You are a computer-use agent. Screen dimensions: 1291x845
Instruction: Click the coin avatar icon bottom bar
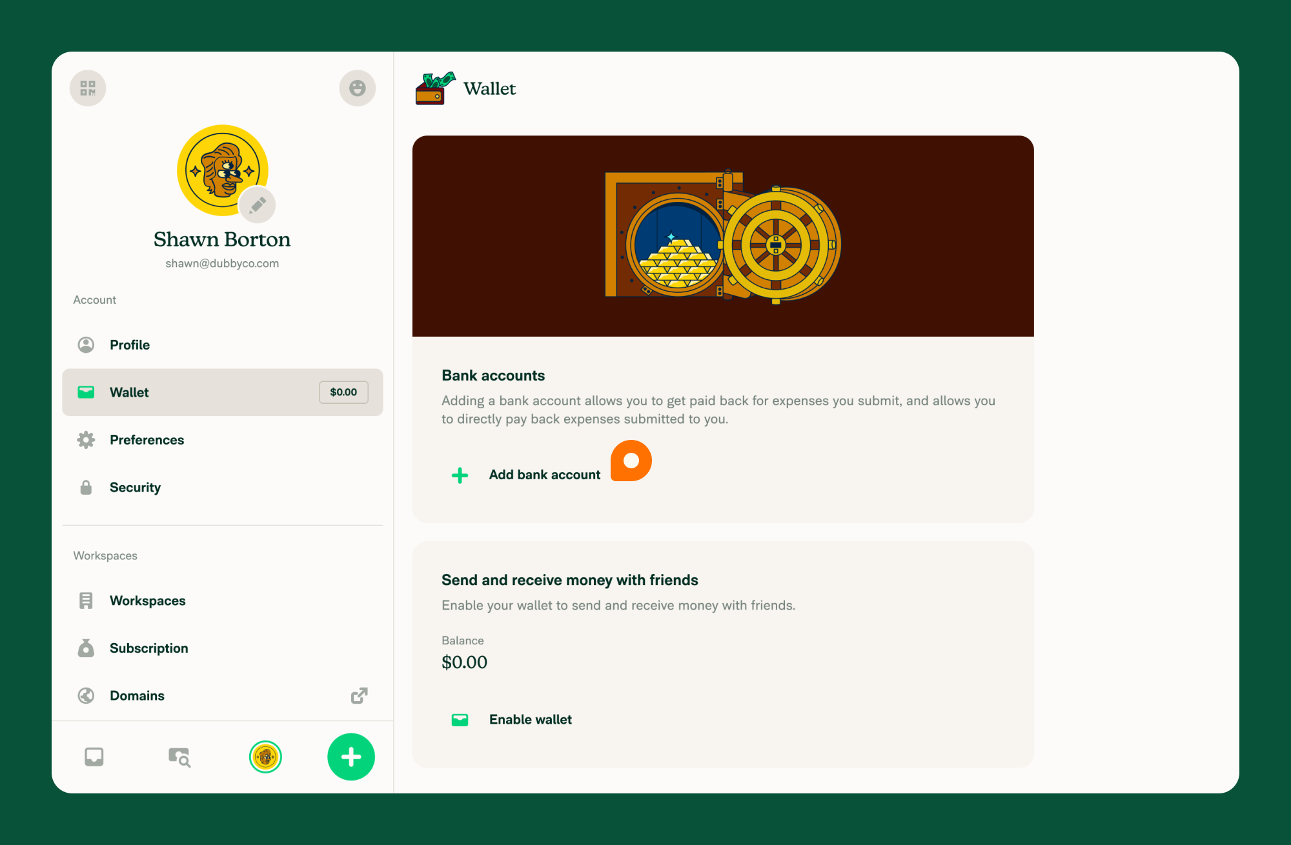265,755
